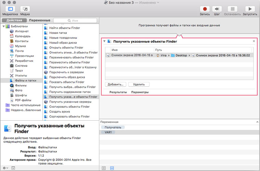
Task: Choose the PDF-файлы library category
Action: click(23, 100)
